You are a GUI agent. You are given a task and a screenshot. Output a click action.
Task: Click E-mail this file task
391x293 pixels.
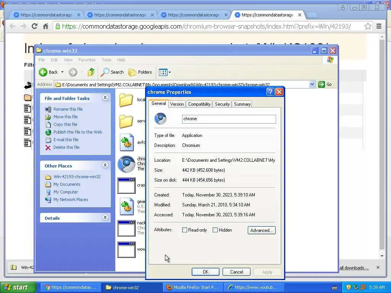(x=66, y=140)
